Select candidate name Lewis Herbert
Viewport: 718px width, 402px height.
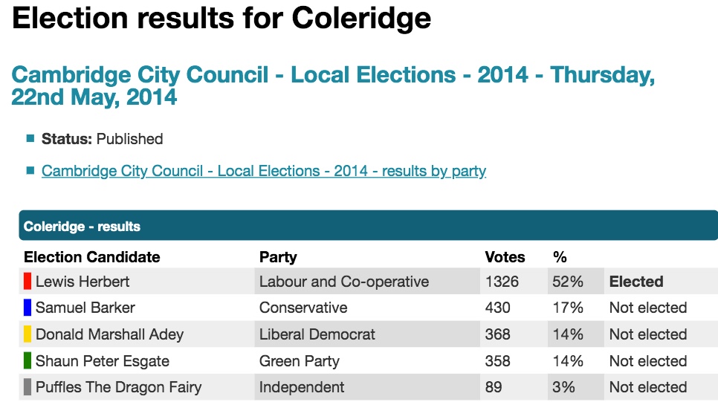83,282
